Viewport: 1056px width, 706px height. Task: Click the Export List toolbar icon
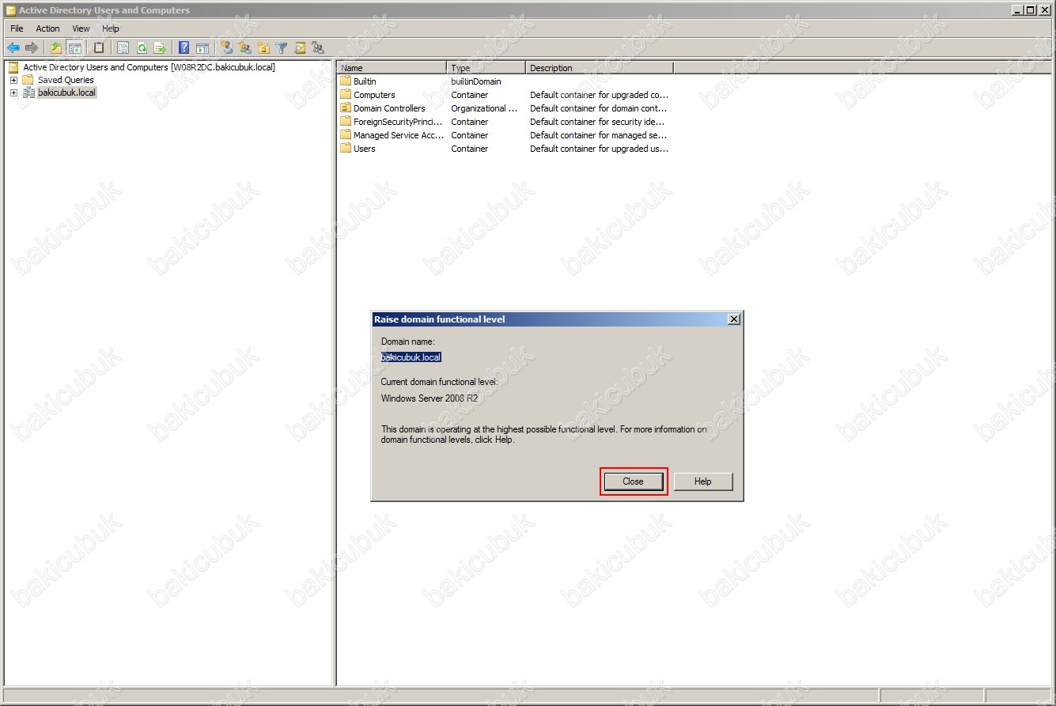[x=160, y=48]
